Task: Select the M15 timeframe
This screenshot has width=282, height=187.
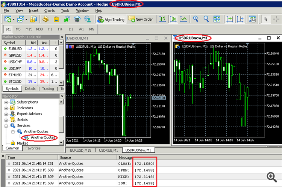Action: click(29, 29)
